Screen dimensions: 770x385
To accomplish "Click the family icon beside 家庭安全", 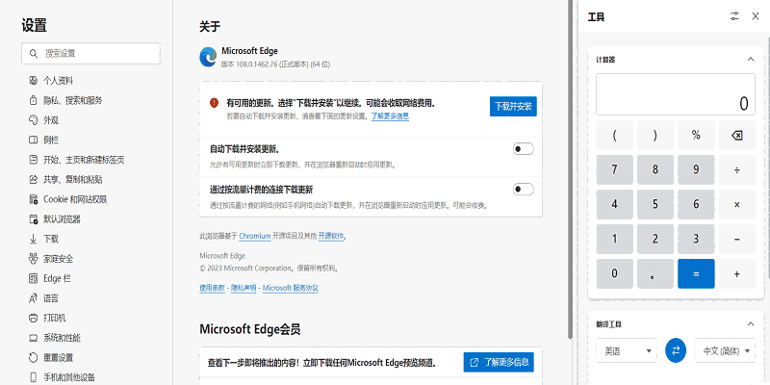I will (34, 259).
